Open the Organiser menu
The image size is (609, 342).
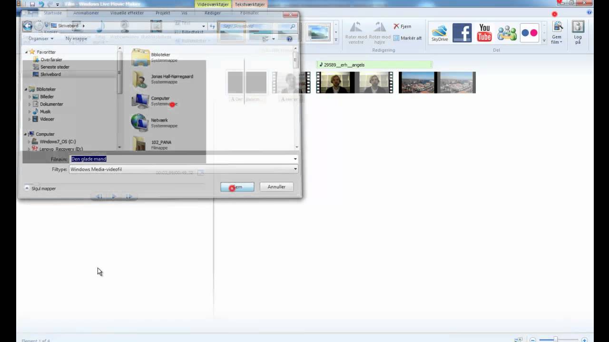point(41,38)
